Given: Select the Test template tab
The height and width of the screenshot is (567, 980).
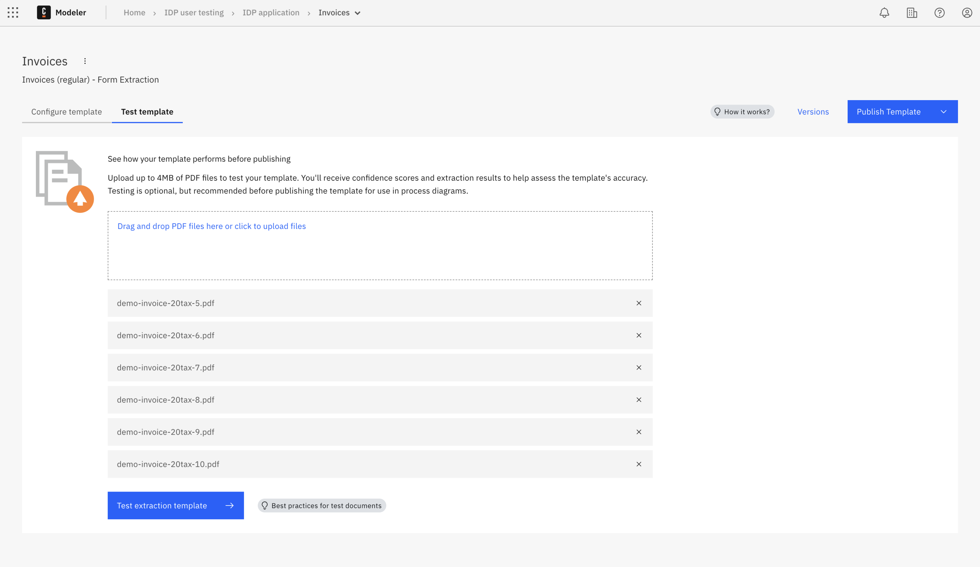Looking at the screenshot, I should (147, 112).
